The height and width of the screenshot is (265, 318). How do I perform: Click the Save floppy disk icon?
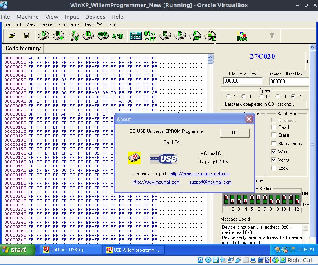tap(26, 36)
